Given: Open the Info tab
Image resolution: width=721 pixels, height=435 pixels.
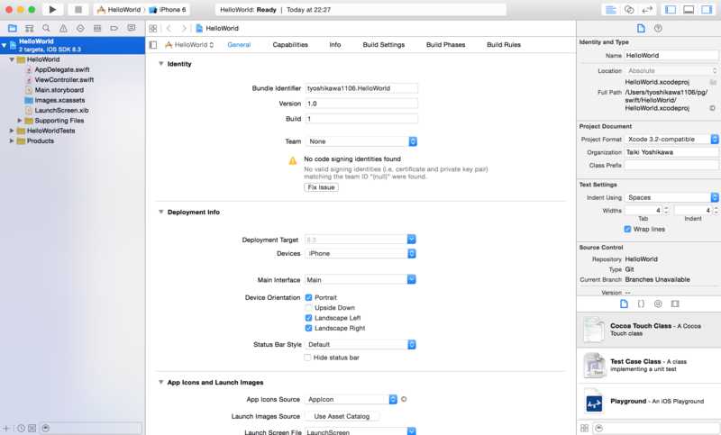Looking at the screenshot, I should tap(335, 45).
